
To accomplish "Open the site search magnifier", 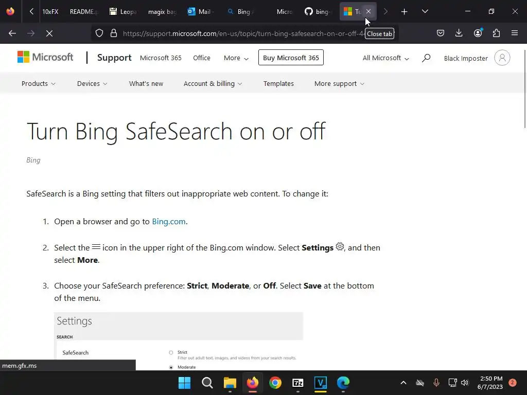I will point(426,58).
